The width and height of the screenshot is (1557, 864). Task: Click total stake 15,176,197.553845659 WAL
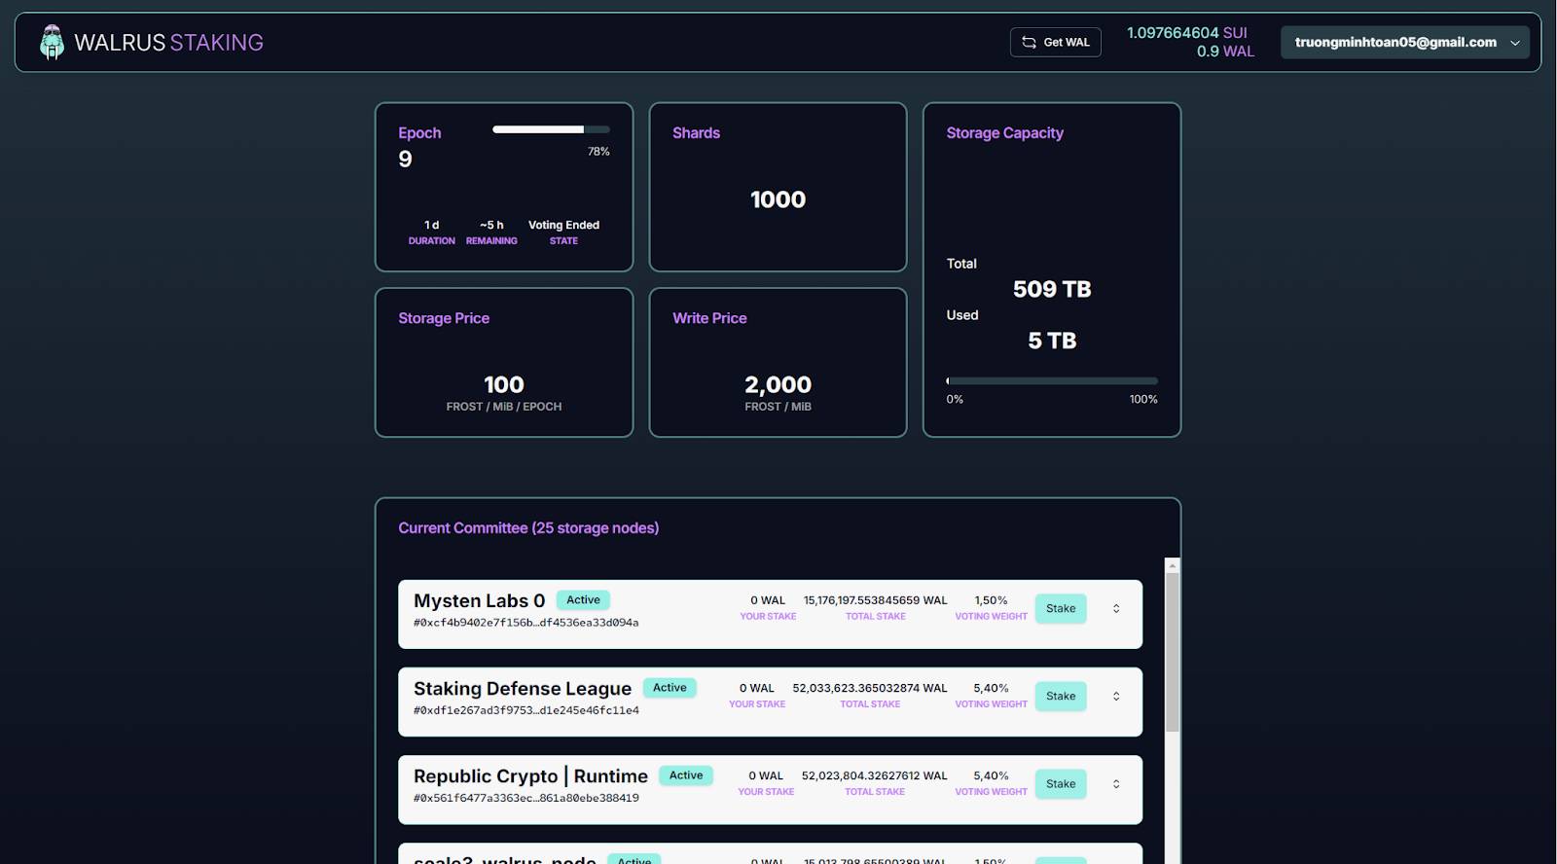(x=875, y=600)
